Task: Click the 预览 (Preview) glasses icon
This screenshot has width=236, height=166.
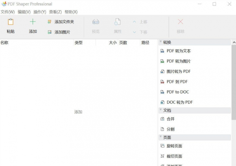Action: coord(96,22)
